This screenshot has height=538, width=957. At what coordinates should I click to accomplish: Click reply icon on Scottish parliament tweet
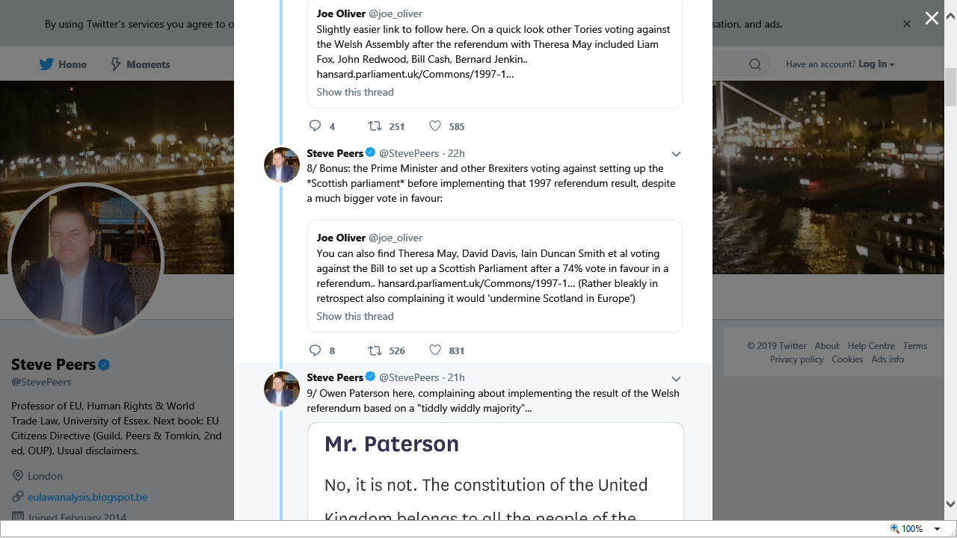click(x=316, y=350)
